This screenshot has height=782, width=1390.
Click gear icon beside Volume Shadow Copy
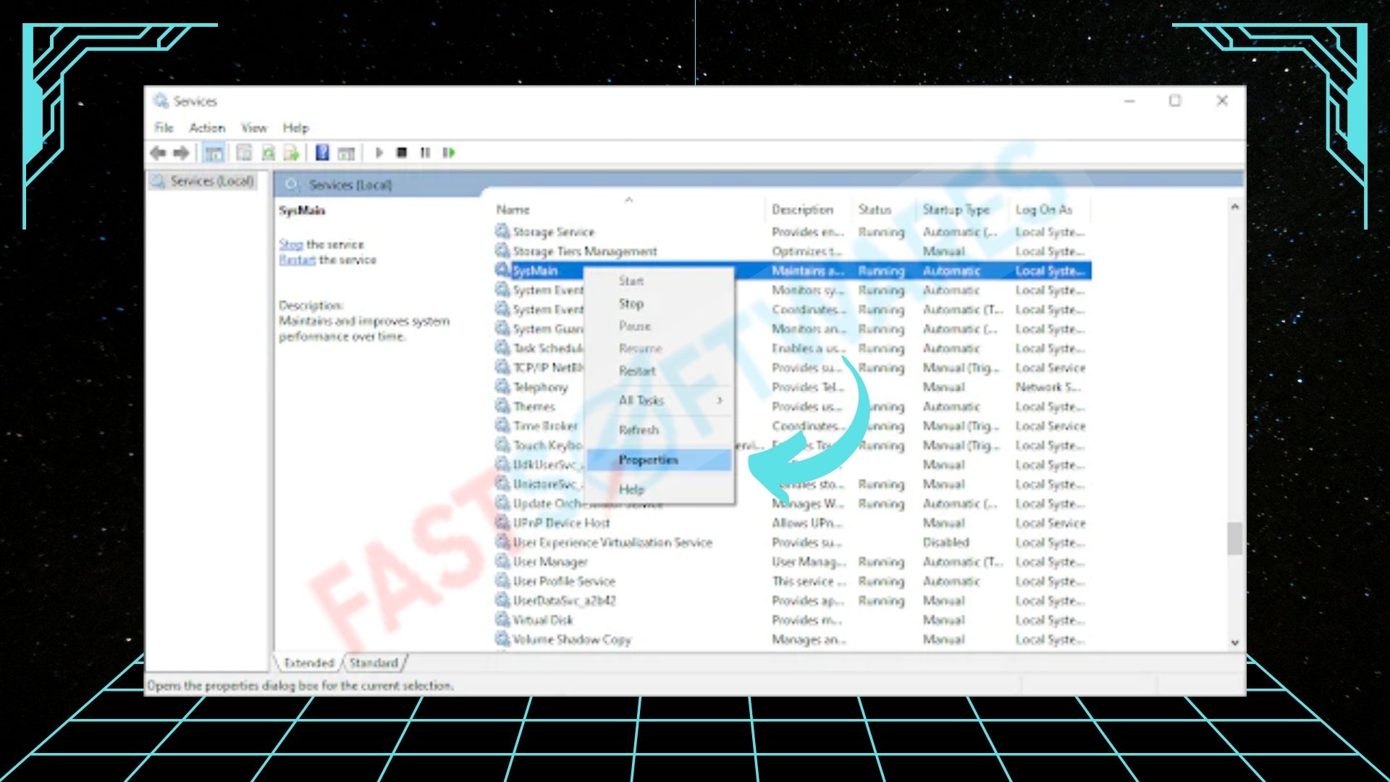tap(502, 639)
